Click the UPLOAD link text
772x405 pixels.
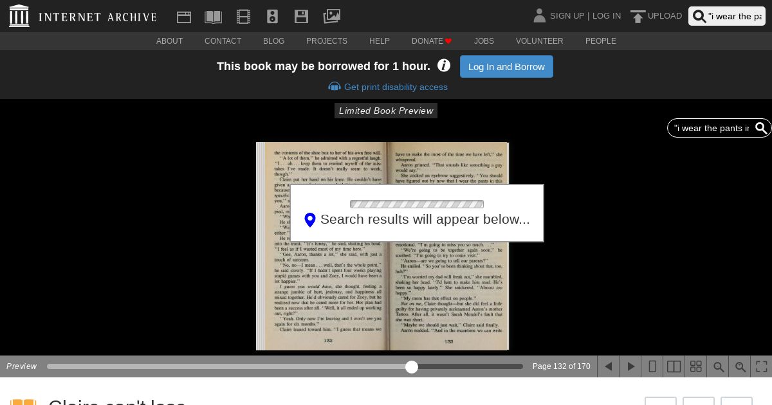[x=665, y=16]
